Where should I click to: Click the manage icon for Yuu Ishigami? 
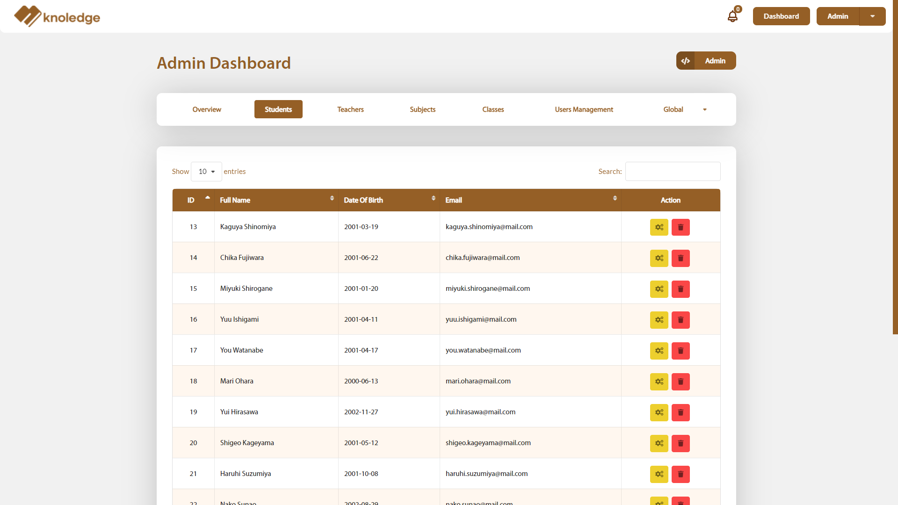(659, 319)
